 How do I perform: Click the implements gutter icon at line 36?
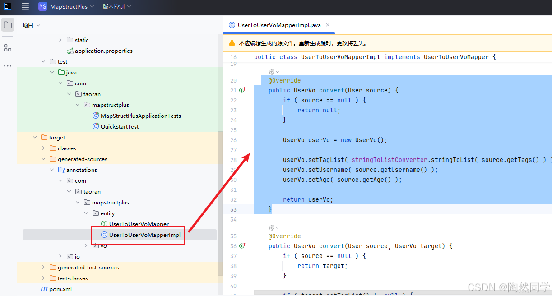pyautogui.click(x=242, y=246)
